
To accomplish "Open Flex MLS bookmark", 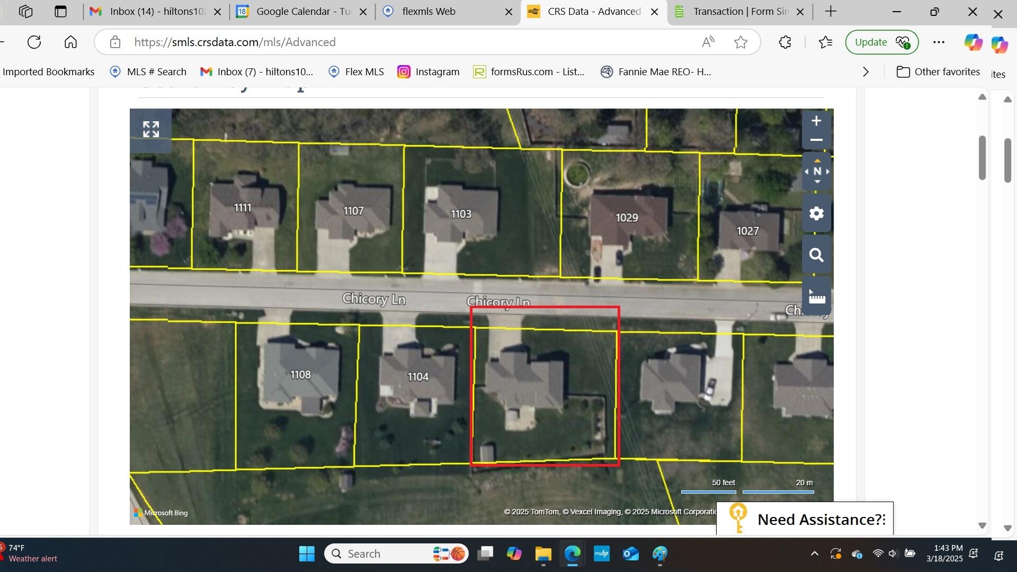I will point(356,72).
